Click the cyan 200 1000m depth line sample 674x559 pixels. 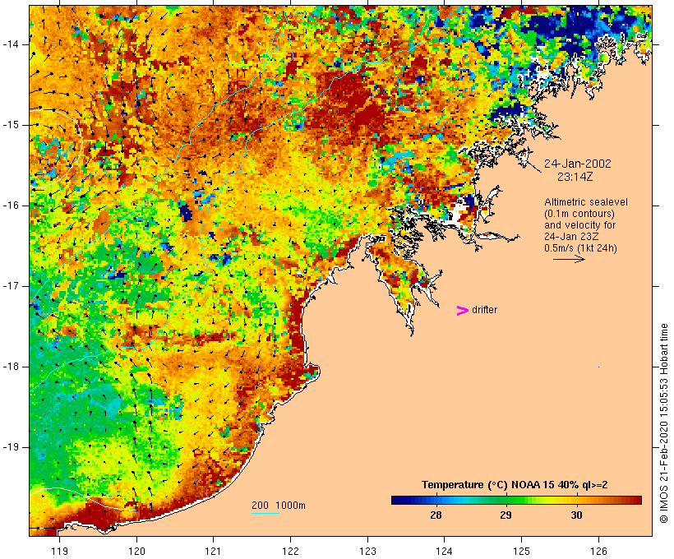(x=265, y=513)
